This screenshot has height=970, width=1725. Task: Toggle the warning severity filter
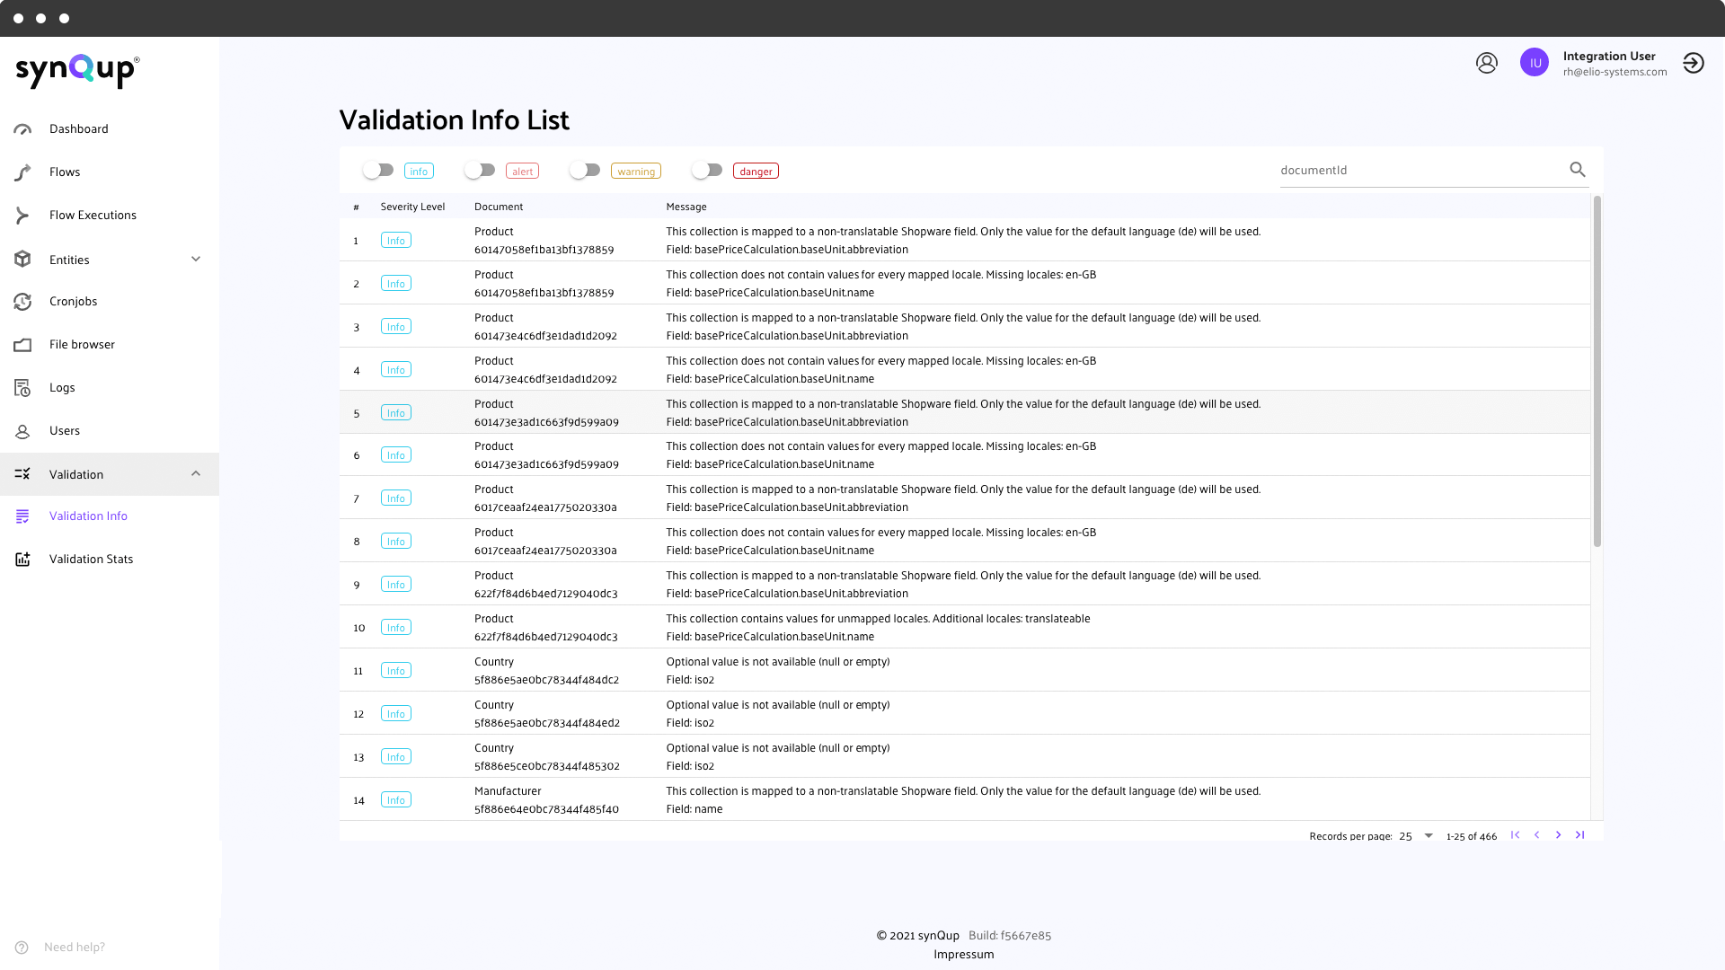point(585,170)
